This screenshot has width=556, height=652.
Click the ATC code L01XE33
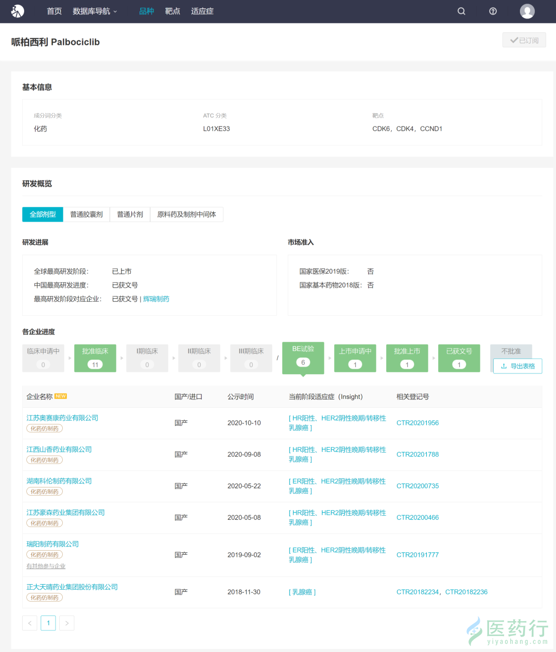tap(216, 129)
